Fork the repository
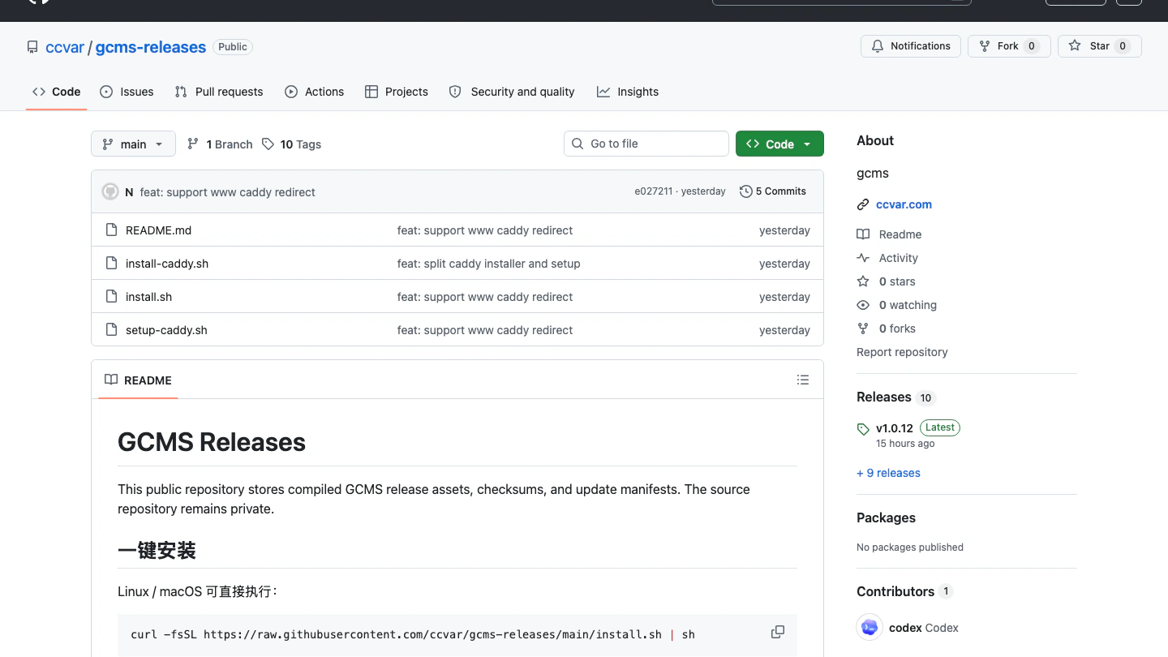The width and height of the screenshot is (1168, 657). [1009, 46]
